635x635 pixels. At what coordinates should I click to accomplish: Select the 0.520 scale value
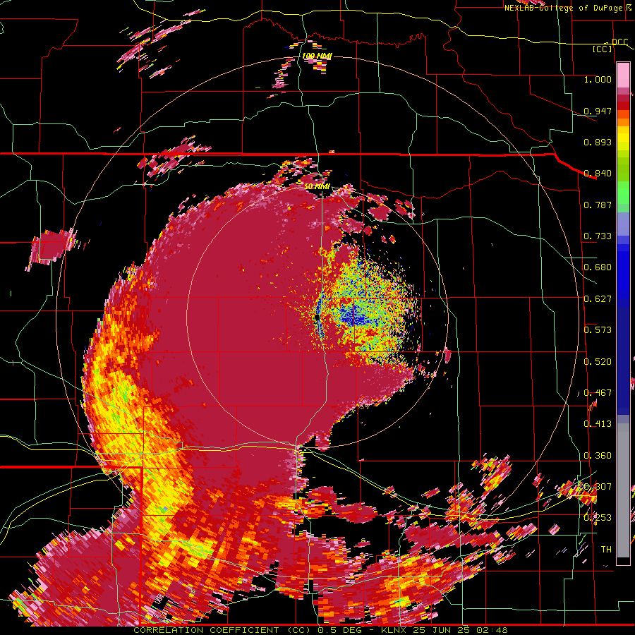point(598,362)
